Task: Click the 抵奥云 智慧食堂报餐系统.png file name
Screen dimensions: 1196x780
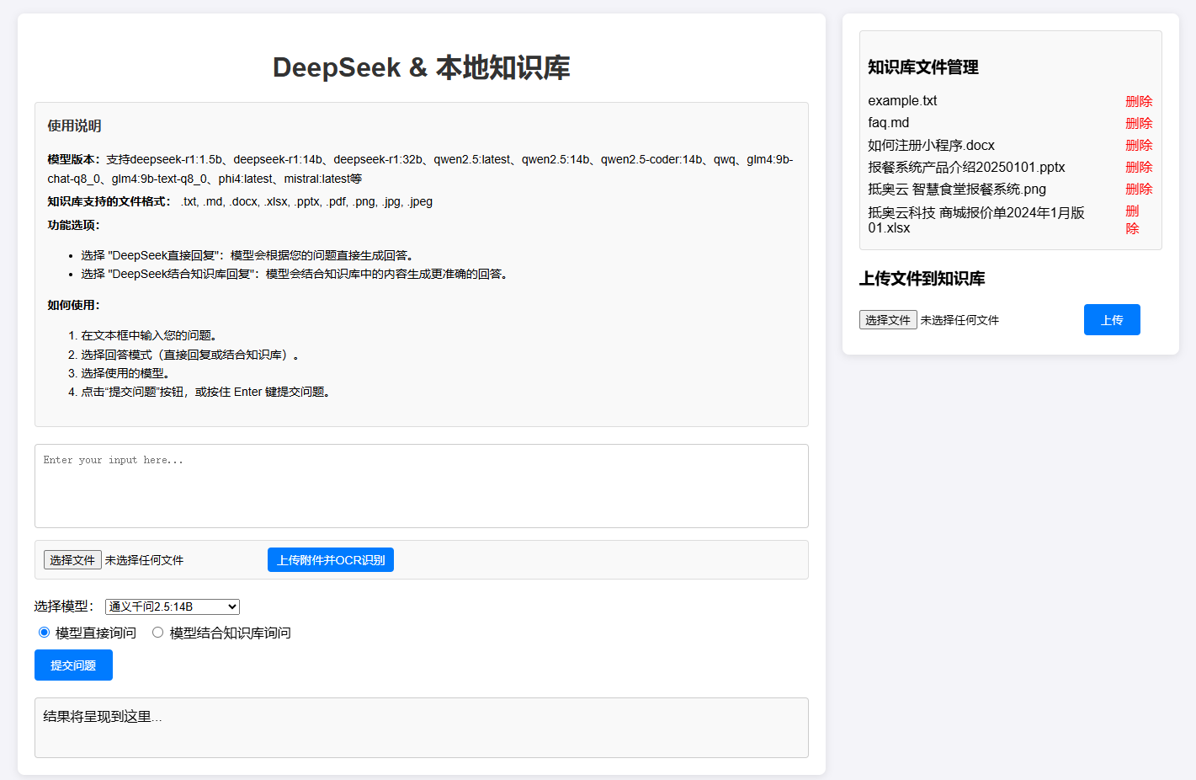Action: click(x=957, y=189)
